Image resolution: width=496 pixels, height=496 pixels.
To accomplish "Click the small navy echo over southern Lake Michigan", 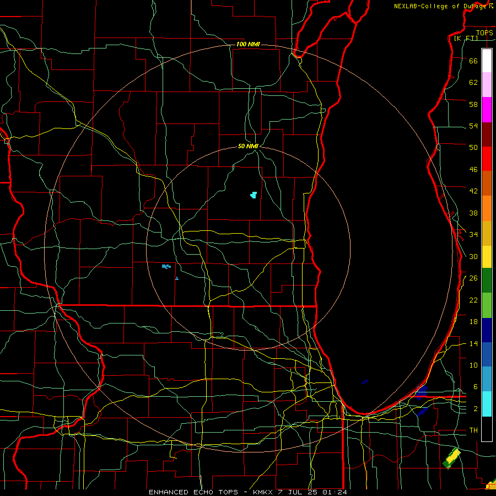I will pos(365,382).
